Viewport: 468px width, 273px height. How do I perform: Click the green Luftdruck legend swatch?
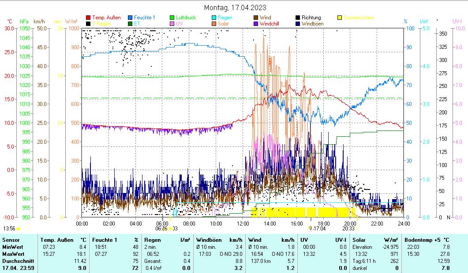[x=172, y=18]
